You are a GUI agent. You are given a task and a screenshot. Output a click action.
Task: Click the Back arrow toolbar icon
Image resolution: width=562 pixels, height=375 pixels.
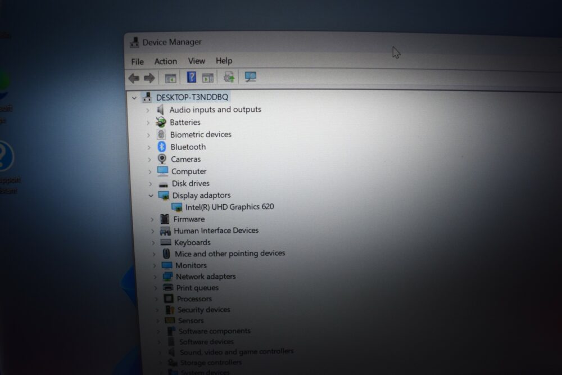[134, 78]
